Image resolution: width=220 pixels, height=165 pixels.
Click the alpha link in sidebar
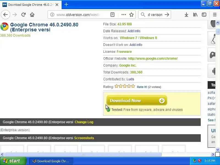click(211, 109)
